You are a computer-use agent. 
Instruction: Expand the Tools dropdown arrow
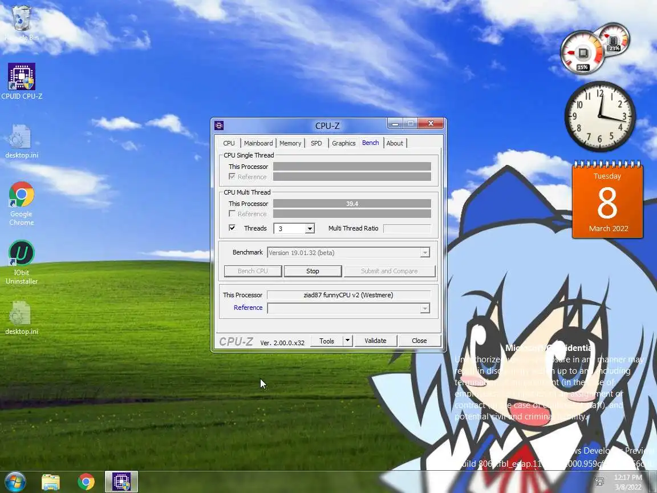click(x=347, y=341)
